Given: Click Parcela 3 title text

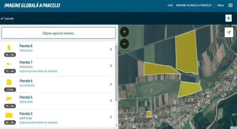Looking at the screenshot, I should [26, 114].
